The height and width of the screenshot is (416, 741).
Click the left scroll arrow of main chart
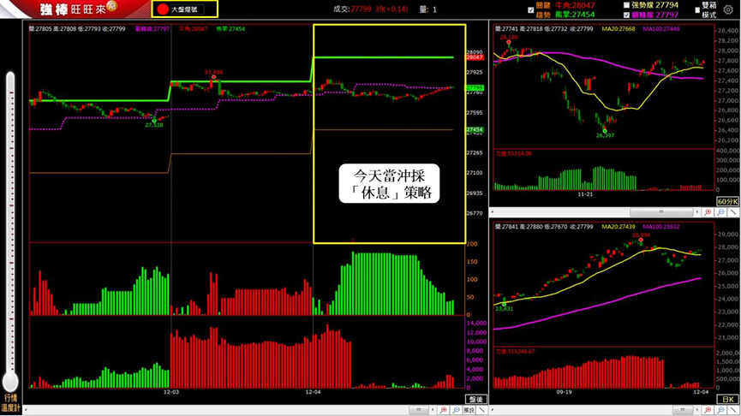coord(26,410)
